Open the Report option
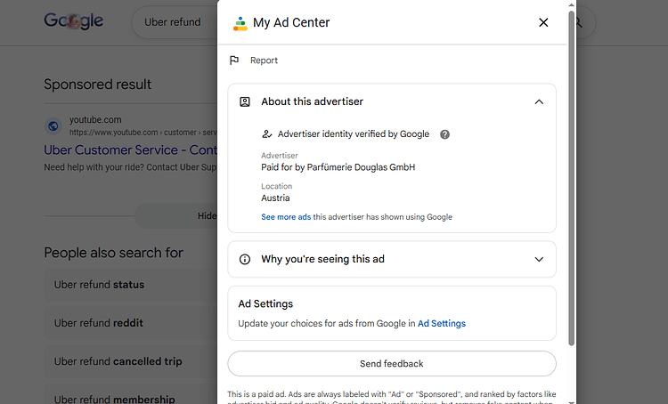Viewport: 668px width, 404px height. click(x=264, y=61)
